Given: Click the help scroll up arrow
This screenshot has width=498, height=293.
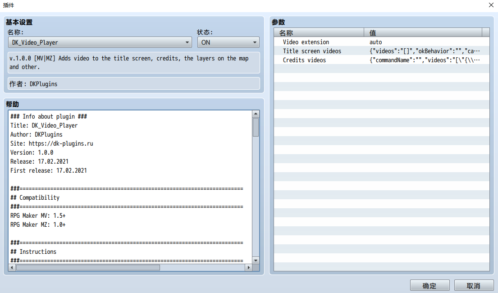Looking at the screenshot, I should point(256,114).
